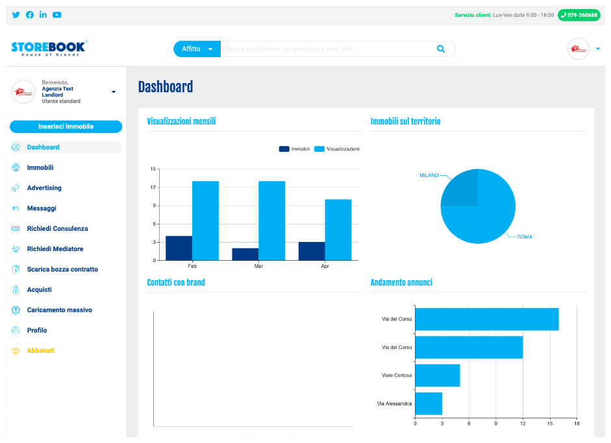The height and width of the screenshot is (443, 611).
Task: Call the 079-260688 phone button
Action: tap(579, 15)
